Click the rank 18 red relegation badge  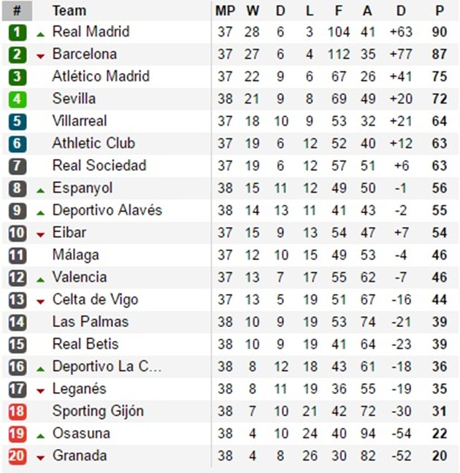[x=18, y=412]
